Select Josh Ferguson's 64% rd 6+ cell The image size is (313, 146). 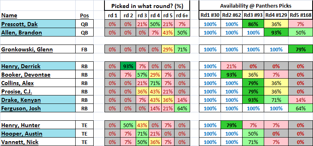[182, 108]
